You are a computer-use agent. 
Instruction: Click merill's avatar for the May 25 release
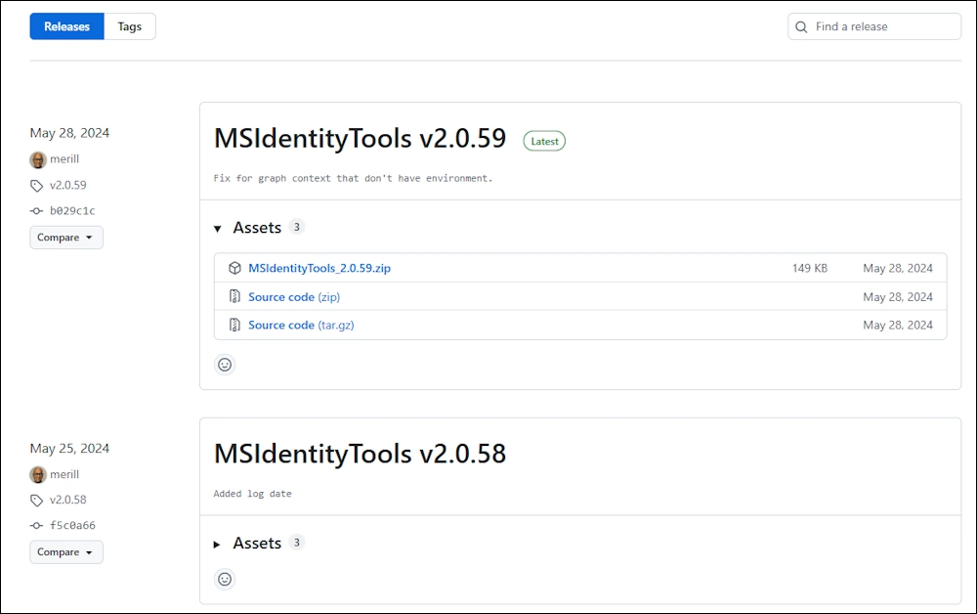click(38, 474)
